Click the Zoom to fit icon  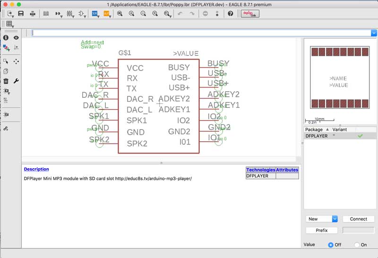(120, 14)
